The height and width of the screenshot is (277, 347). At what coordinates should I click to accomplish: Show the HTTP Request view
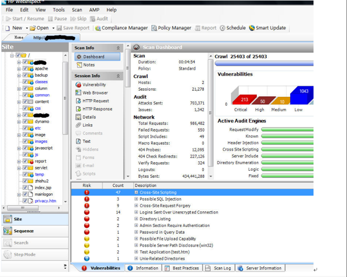tap(95, 101)
